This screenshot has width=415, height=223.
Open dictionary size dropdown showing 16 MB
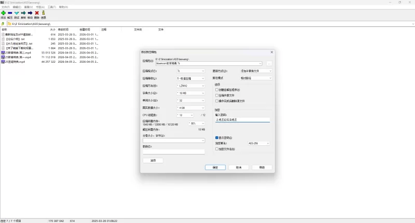pyautogui.click(x=190, y=93)
